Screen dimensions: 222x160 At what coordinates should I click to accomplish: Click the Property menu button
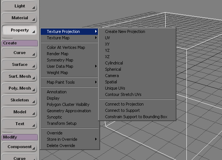coord(19,30)
